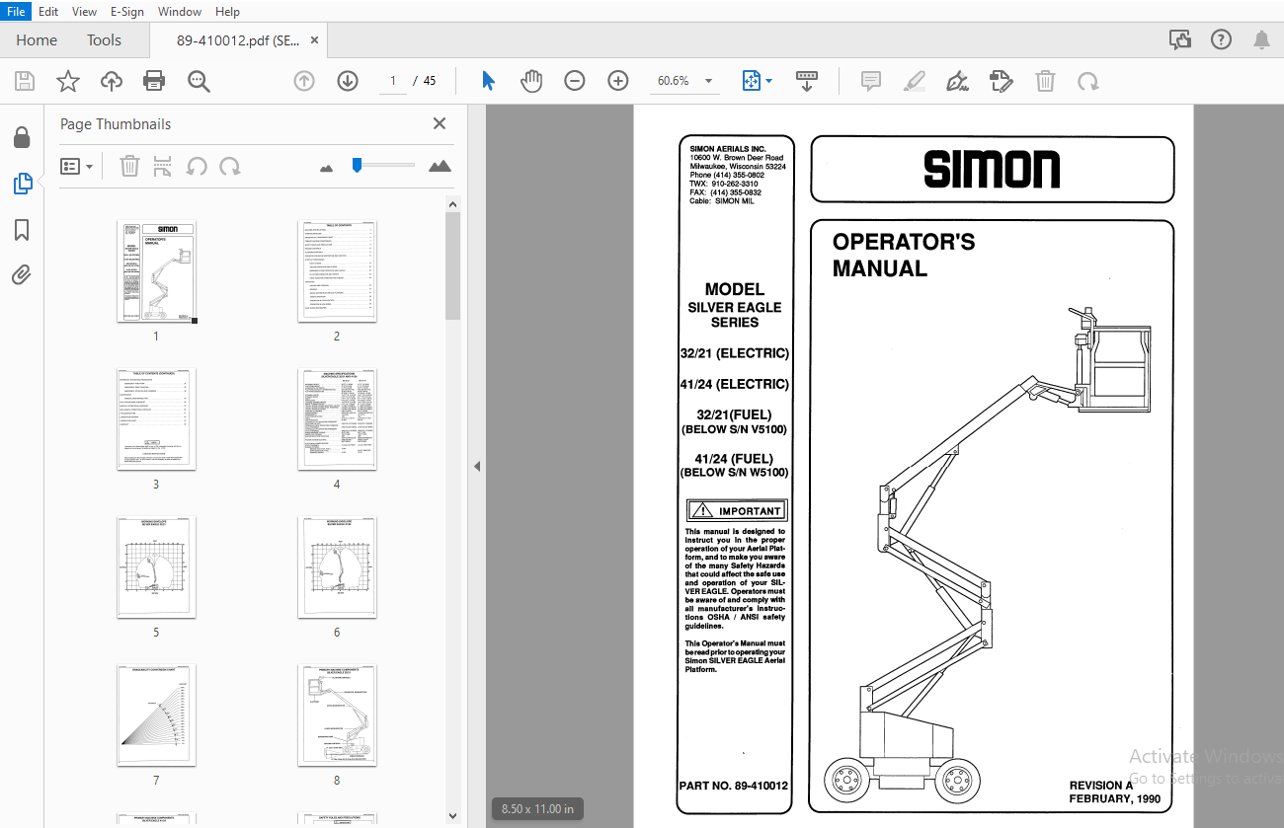Switch to the Home tab
The width and height of the screenshot is (1284, 828).
coord(37,40)
